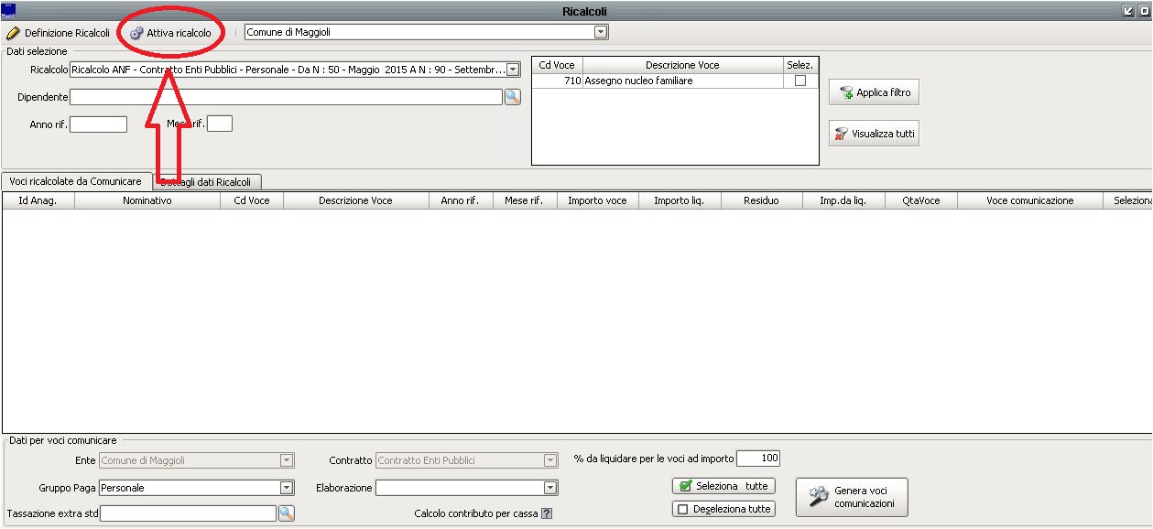Open the Contratto dropdown
Screen dimensions: 1153x529
pos(550,460)
